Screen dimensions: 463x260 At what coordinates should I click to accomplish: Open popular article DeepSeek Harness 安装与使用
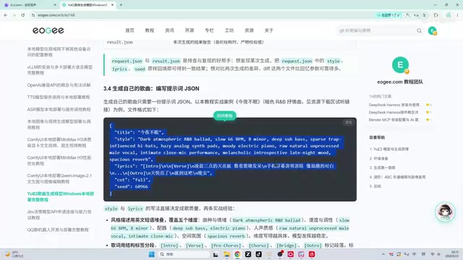394,105
